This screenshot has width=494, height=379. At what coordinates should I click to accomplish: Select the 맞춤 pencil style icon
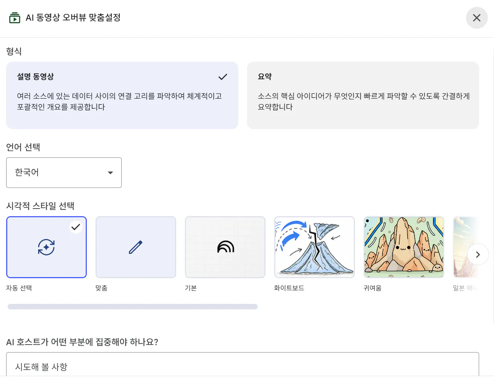tap(136, 247)
